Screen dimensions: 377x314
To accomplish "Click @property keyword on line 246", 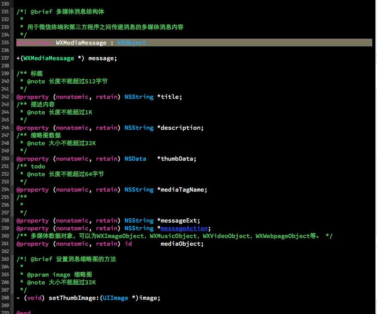I will 33,128.
